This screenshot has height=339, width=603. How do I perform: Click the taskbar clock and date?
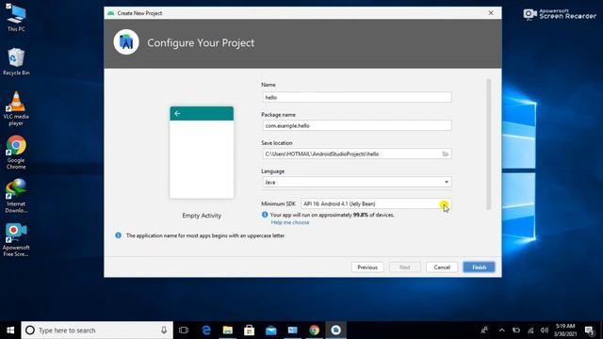[x=565, y=331]
